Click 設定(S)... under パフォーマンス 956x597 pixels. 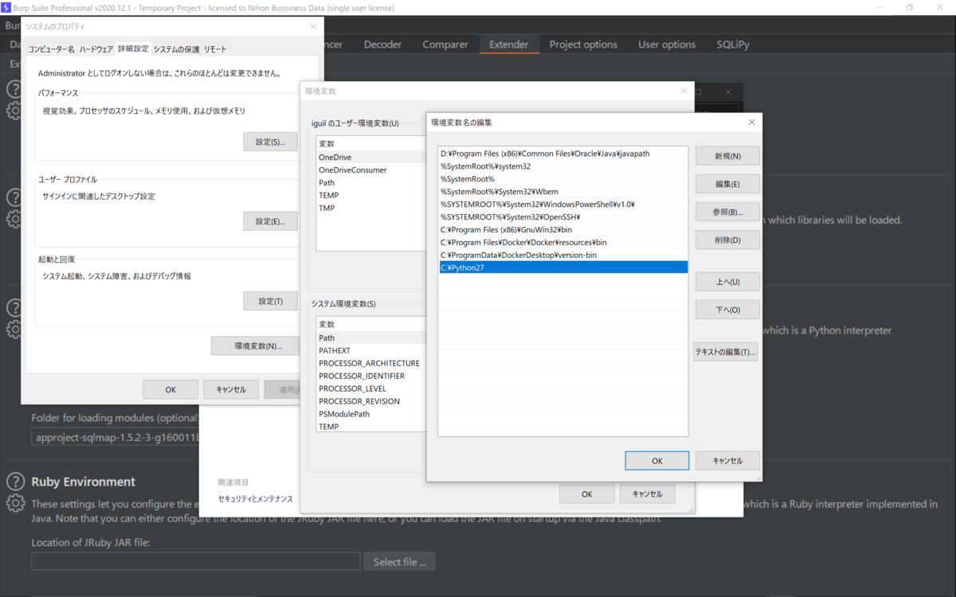click(x=270, y=142)
